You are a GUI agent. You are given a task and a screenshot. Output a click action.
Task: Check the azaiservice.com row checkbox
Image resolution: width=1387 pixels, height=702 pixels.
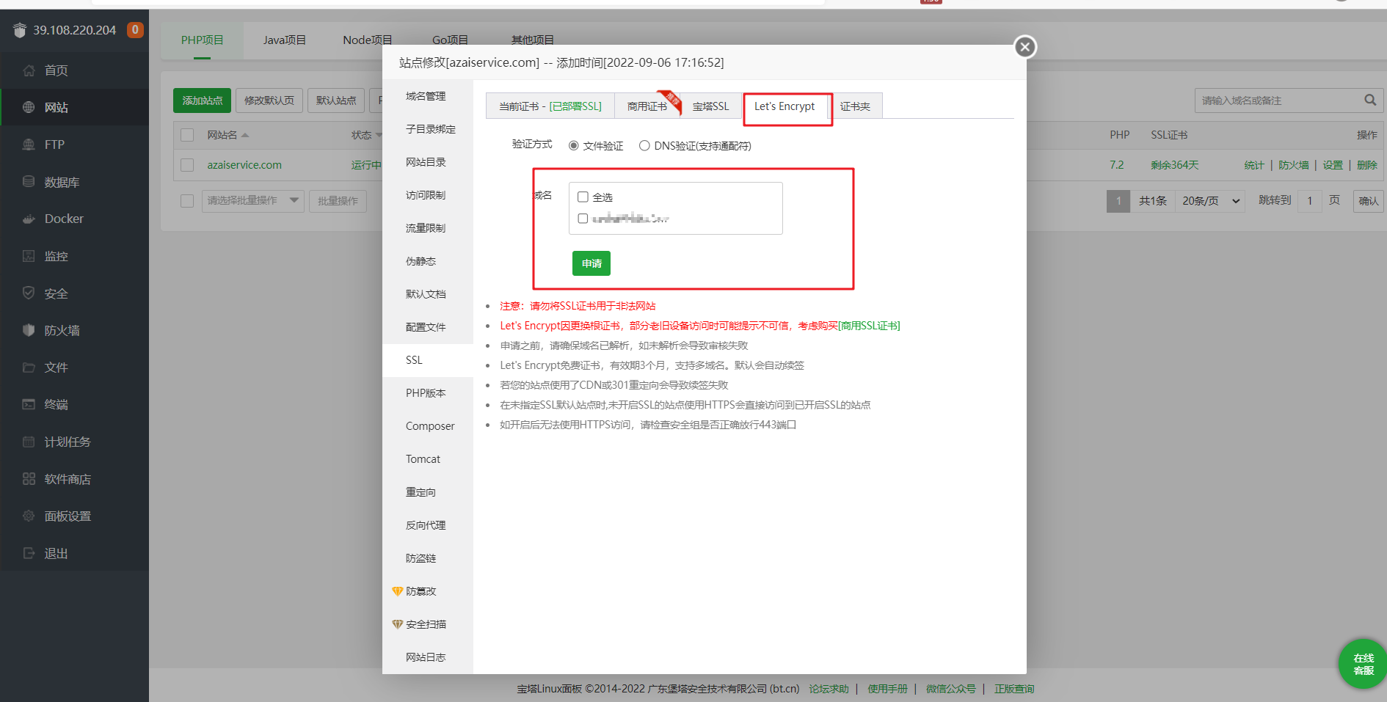click(x=187, y=165)
